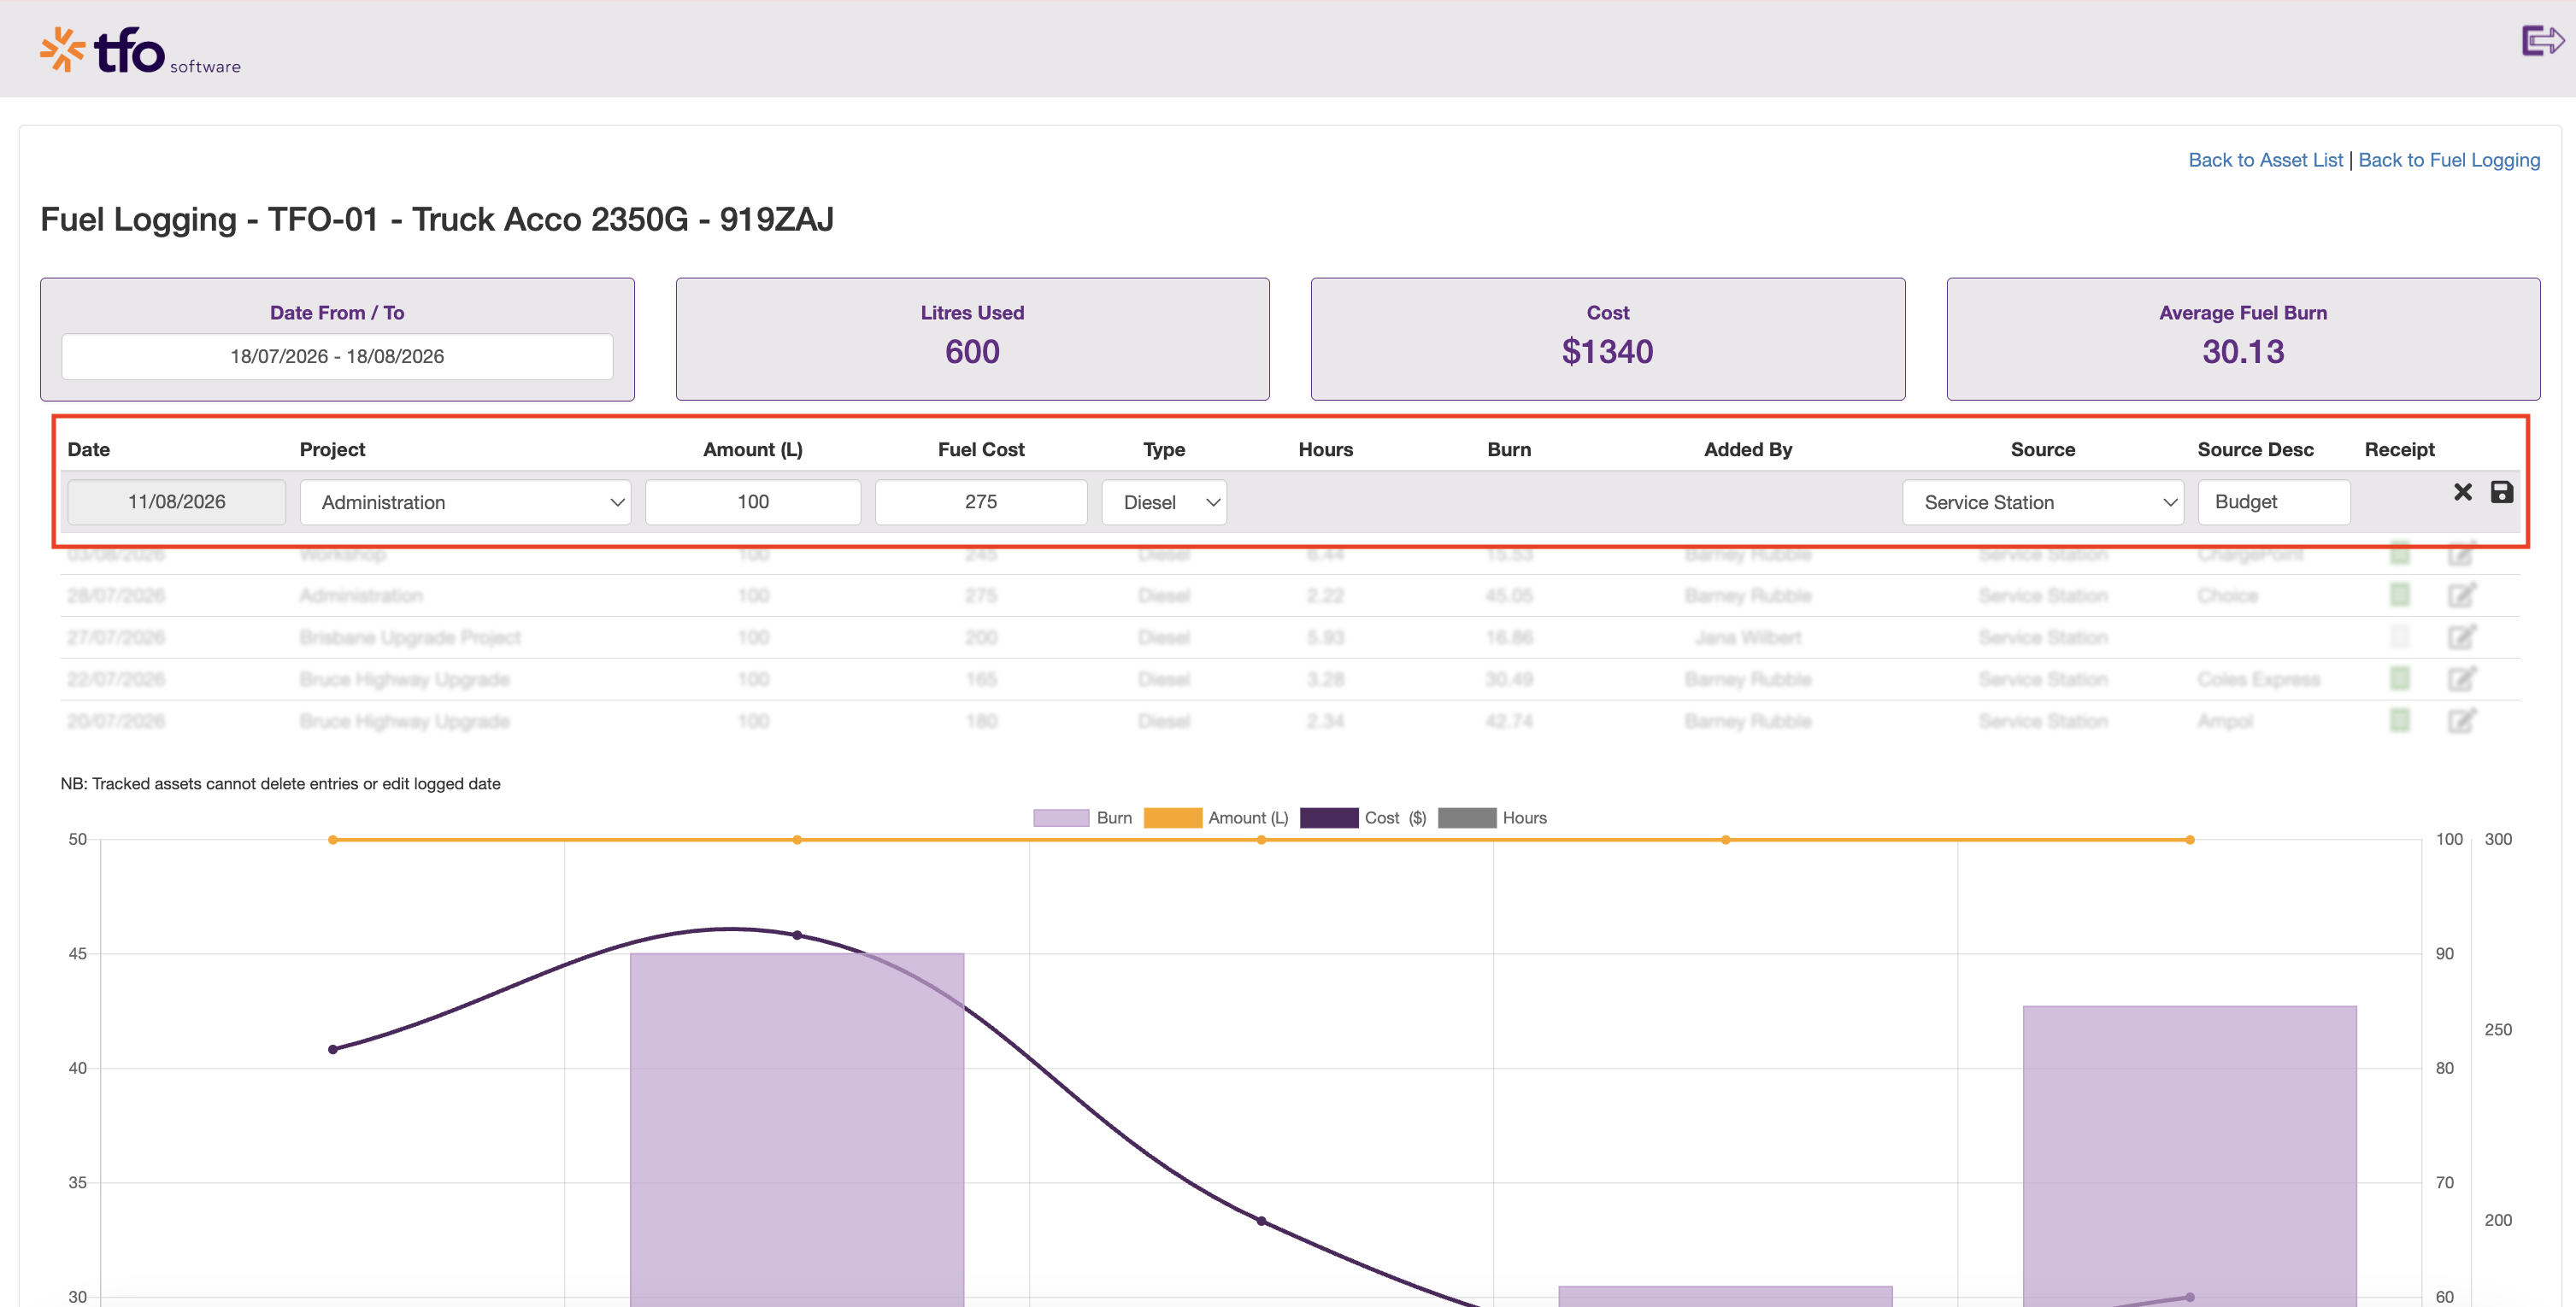Screen dimensions: 2576x1307
Task: Edit the Jana Wilbert fuel entry
Action: (x=2461, y=636)
